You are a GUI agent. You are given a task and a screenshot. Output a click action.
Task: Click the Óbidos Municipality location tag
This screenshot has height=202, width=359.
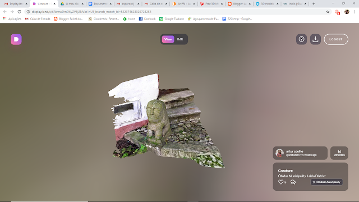326,182
